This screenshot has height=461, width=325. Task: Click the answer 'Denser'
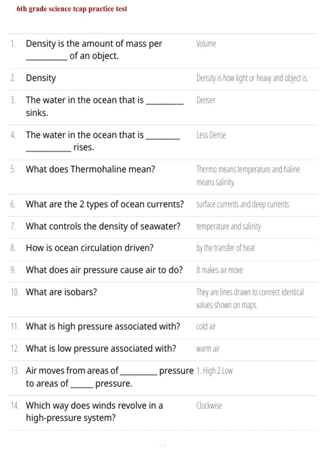point(206,100)
